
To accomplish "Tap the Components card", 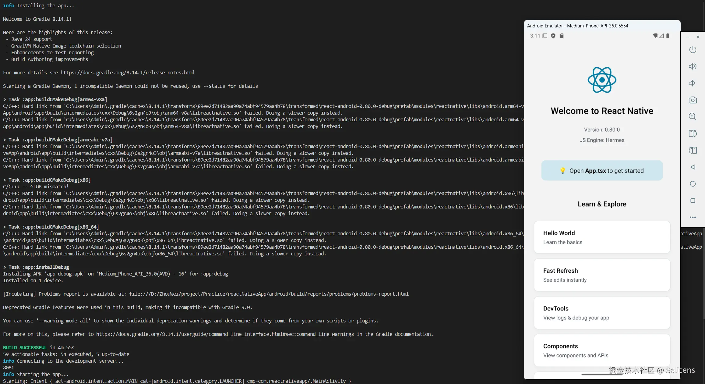I will (602, 350).
